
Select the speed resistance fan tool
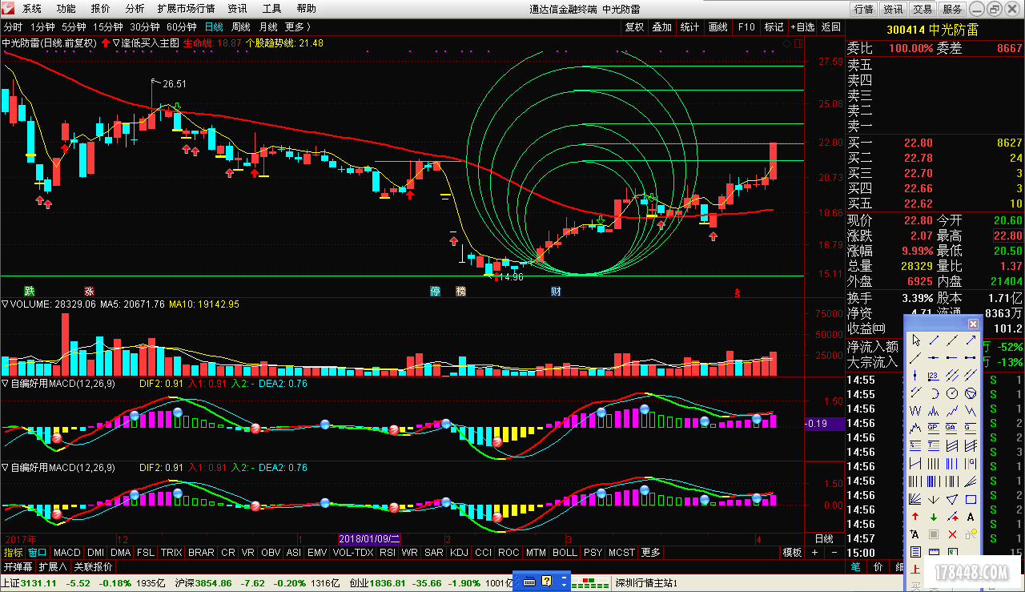(x=971, y=480)
